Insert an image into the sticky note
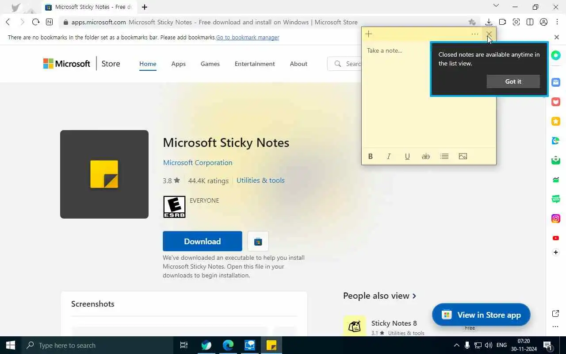This screenshot has width=566, height=354. pyautogui.click(x=463, y=156)
